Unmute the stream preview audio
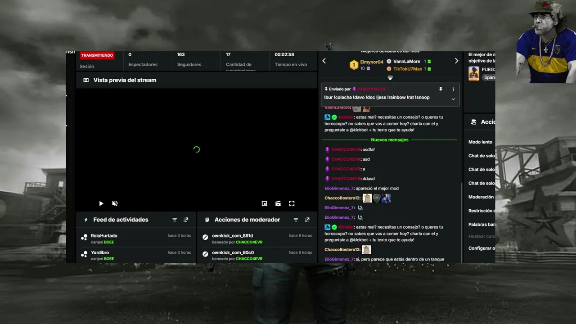Screen dimensions: 576x324 click(x=115, y=203)
